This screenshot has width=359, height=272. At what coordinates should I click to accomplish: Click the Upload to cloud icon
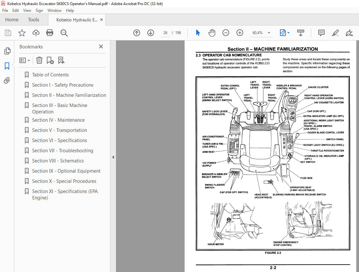(x=36, y=33)
